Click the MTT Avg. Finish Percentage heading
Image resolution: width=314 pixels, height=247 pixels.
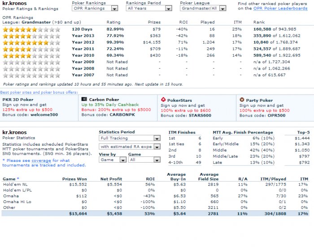(243, 132)
